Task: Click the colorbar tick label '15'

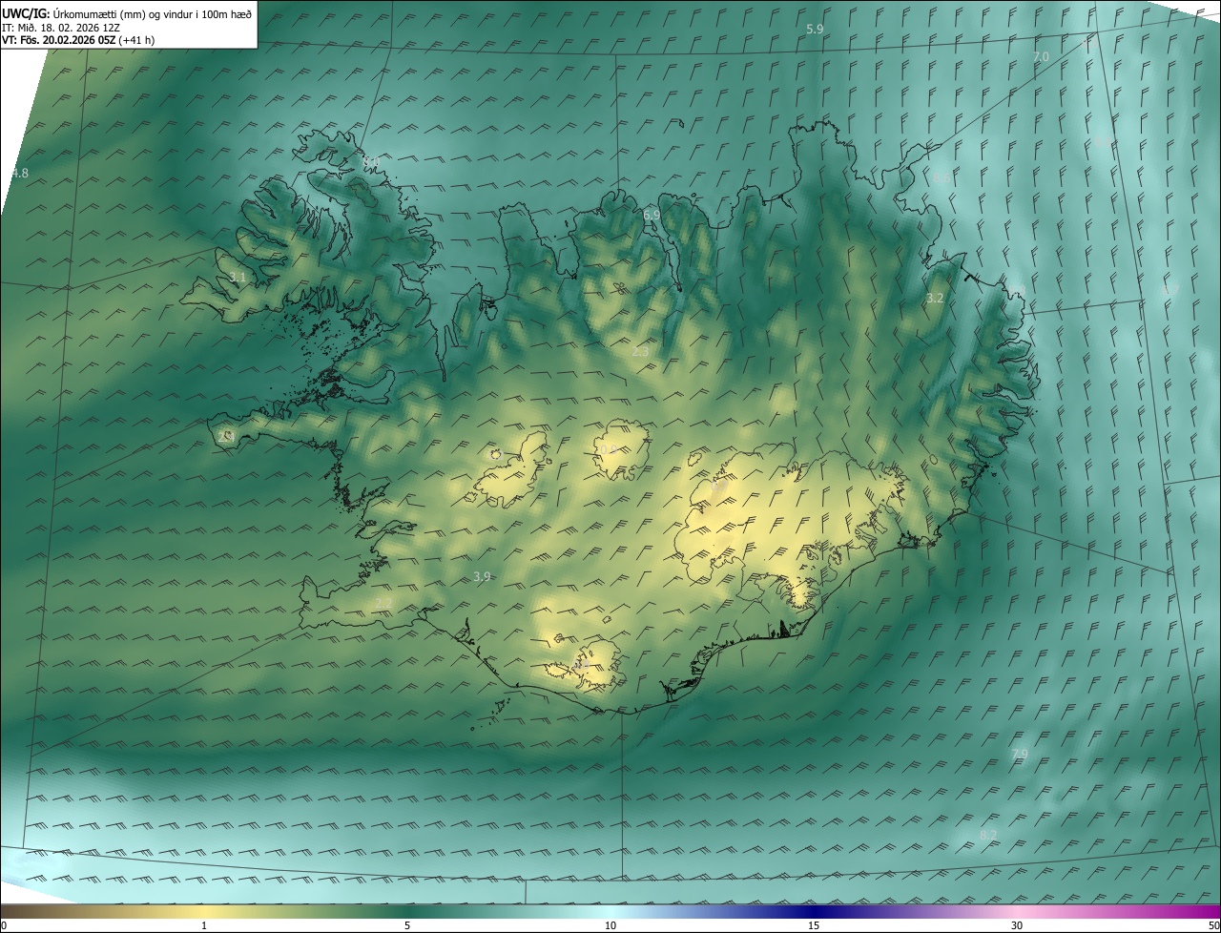Action: point(814,925)
